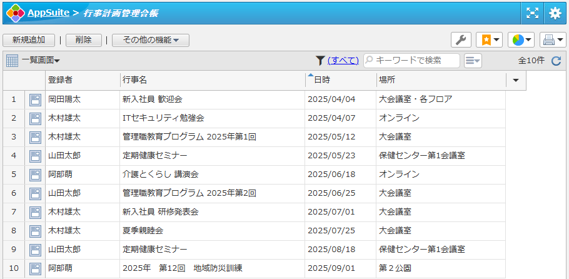
Task: Click the AppSuite logo icon
Action: coord(15,13)
